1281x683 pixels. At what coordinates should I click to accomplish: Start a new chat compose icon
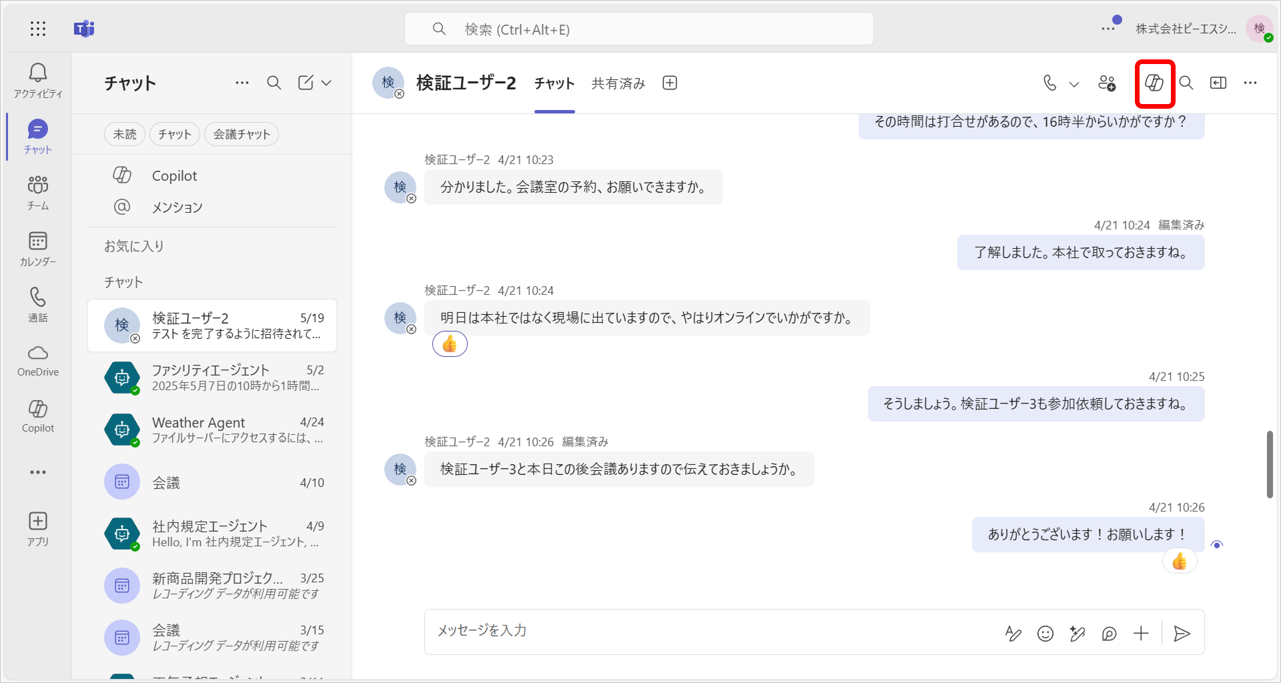pyautogui.click(x=306, y=83)
